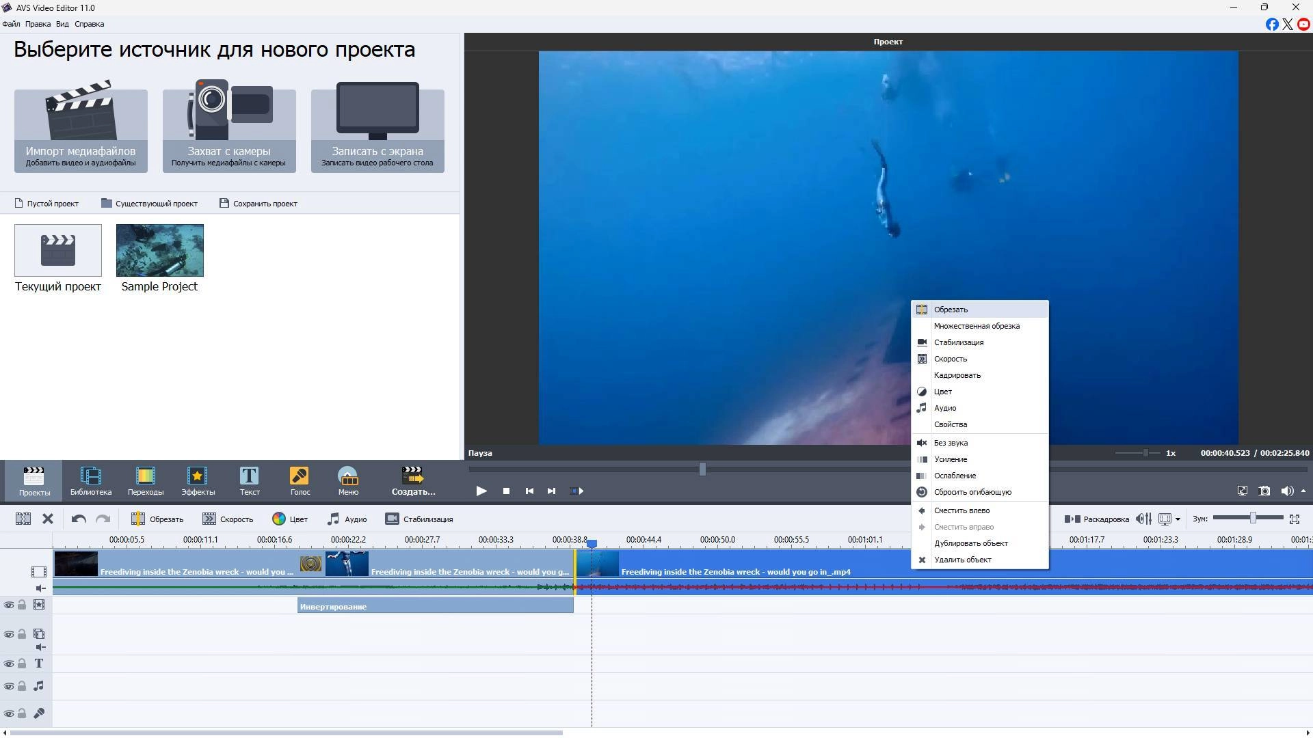This screenshot has height=738, width=1313.
Task: Lock the video effects track
Action: (22, 605)
